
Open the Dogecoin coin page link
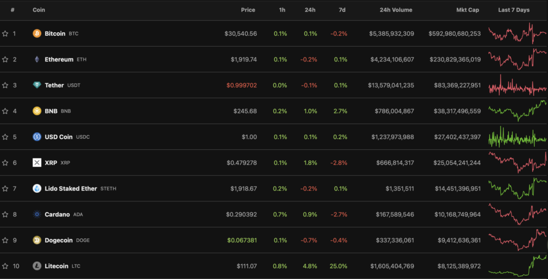tap(58, 240)
